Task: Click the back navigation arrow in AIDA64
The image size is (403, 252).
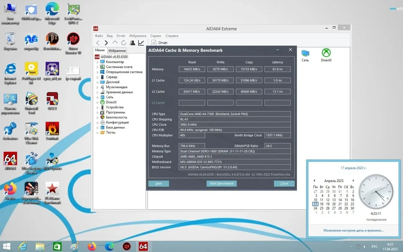Action: pyautogui.click(x=97, y=43)
